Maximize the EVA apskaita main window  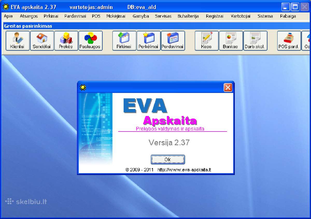pos(295,7)
